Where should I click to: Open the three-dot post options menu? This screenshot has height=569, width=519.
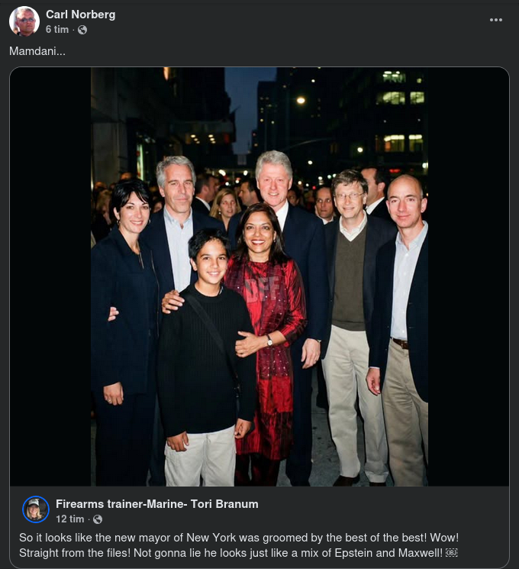tap(496, 20)
